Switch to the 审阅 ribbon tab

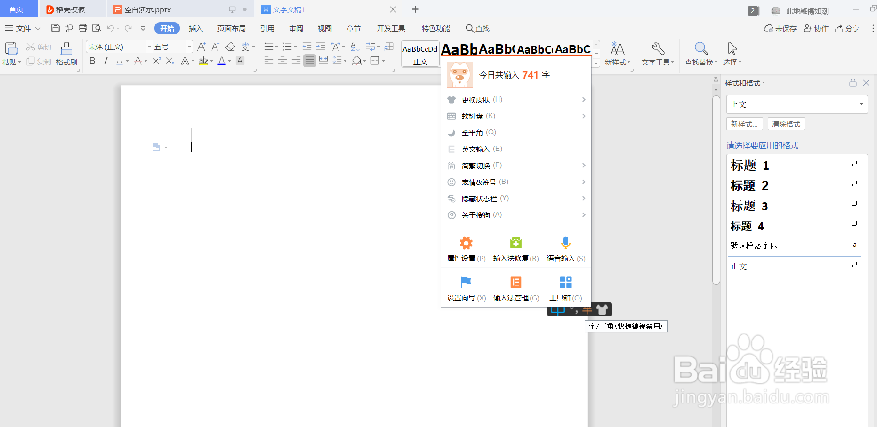tap(296, 28)
